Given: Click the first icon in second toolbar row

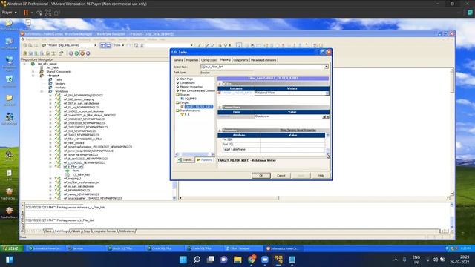Looking at the screenshot, I should 24,53.
